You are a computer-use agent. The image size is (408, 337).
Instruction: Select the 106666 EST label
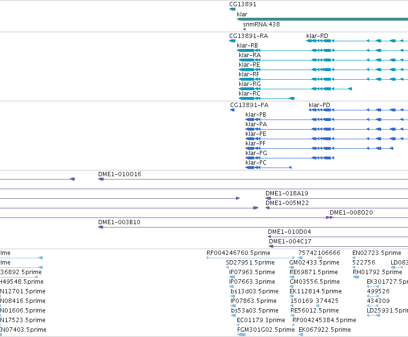coord(329,253)
